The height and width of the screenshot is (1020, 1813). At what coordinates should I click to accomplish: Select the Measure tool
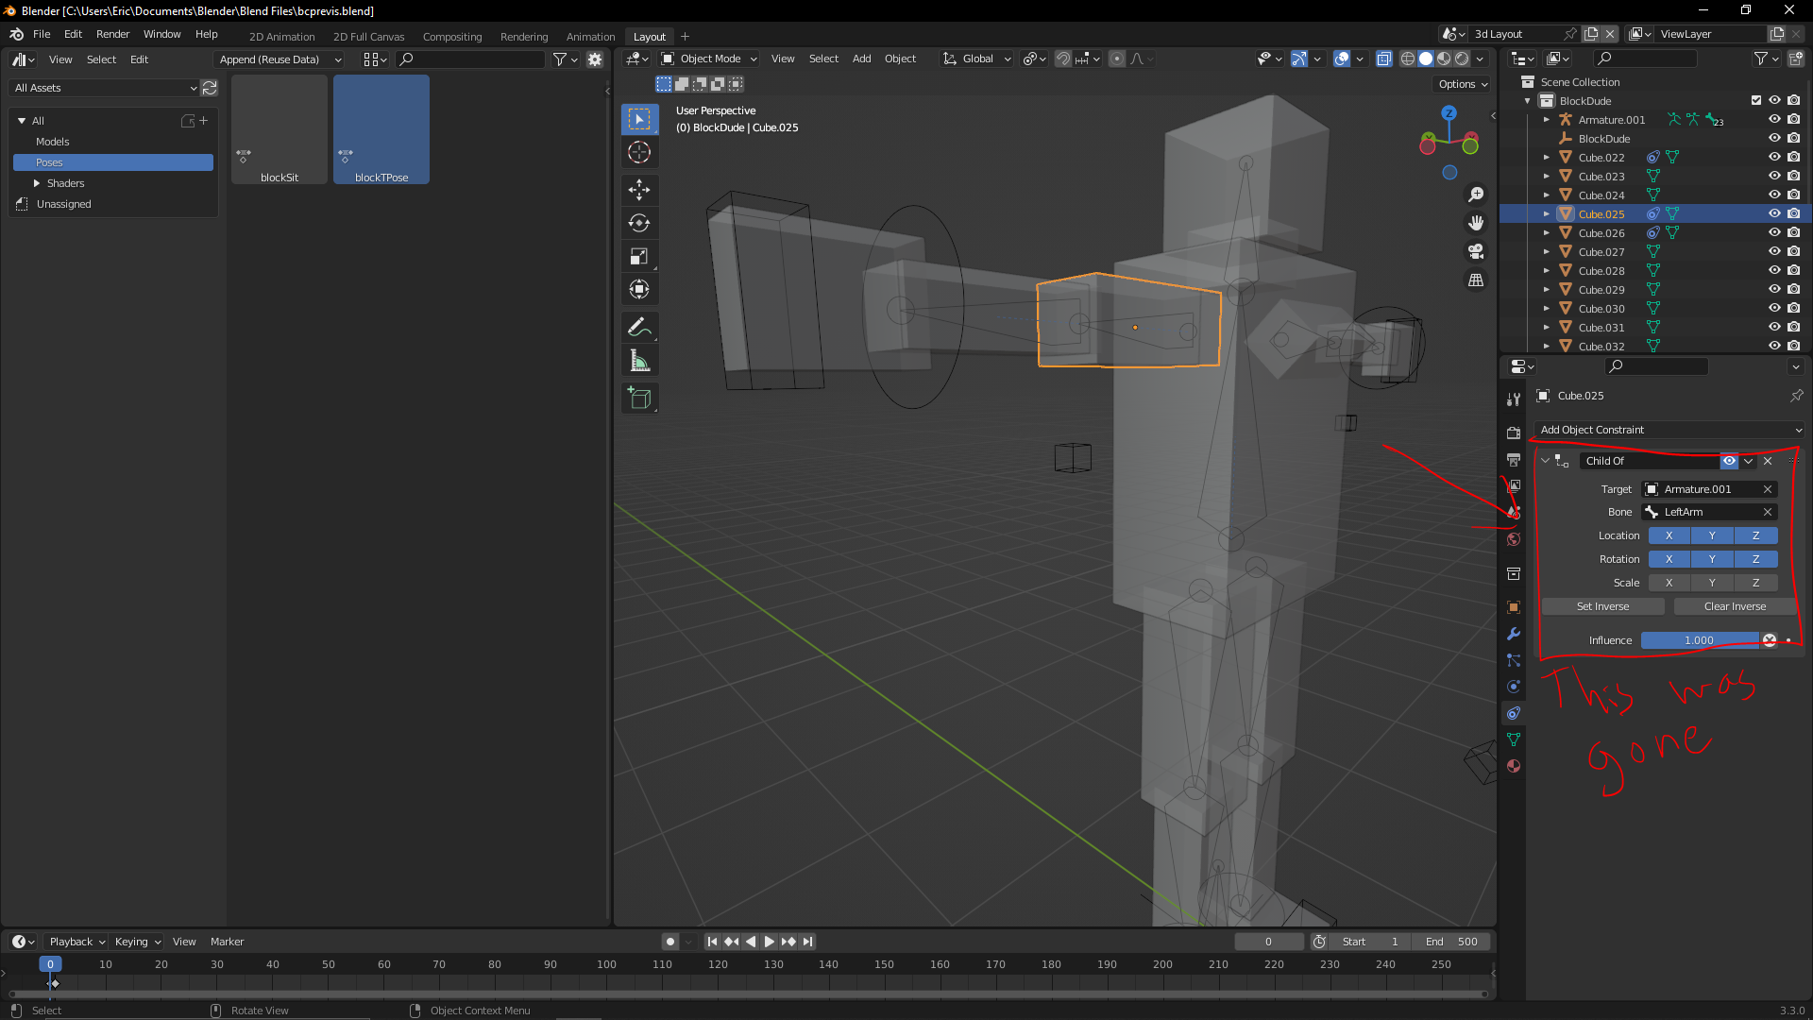tap(639, 360)
